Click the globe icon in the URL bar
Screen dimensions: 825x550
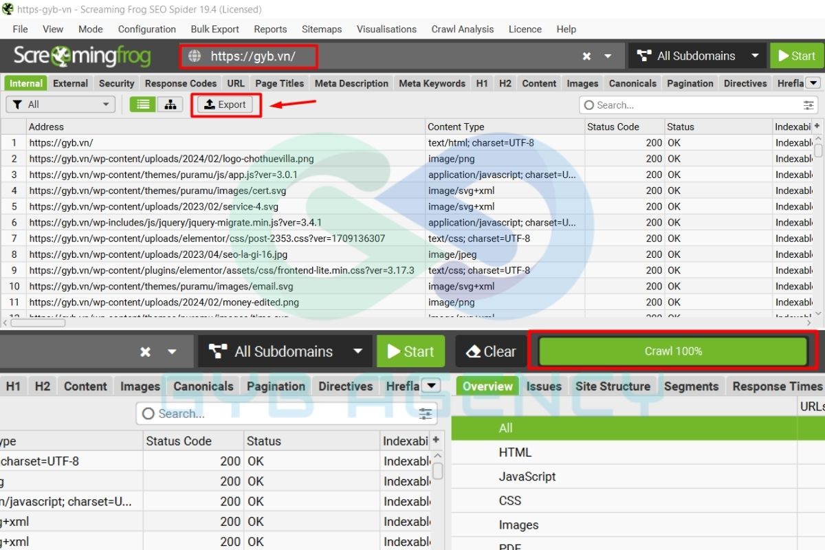tap(195, 56)
